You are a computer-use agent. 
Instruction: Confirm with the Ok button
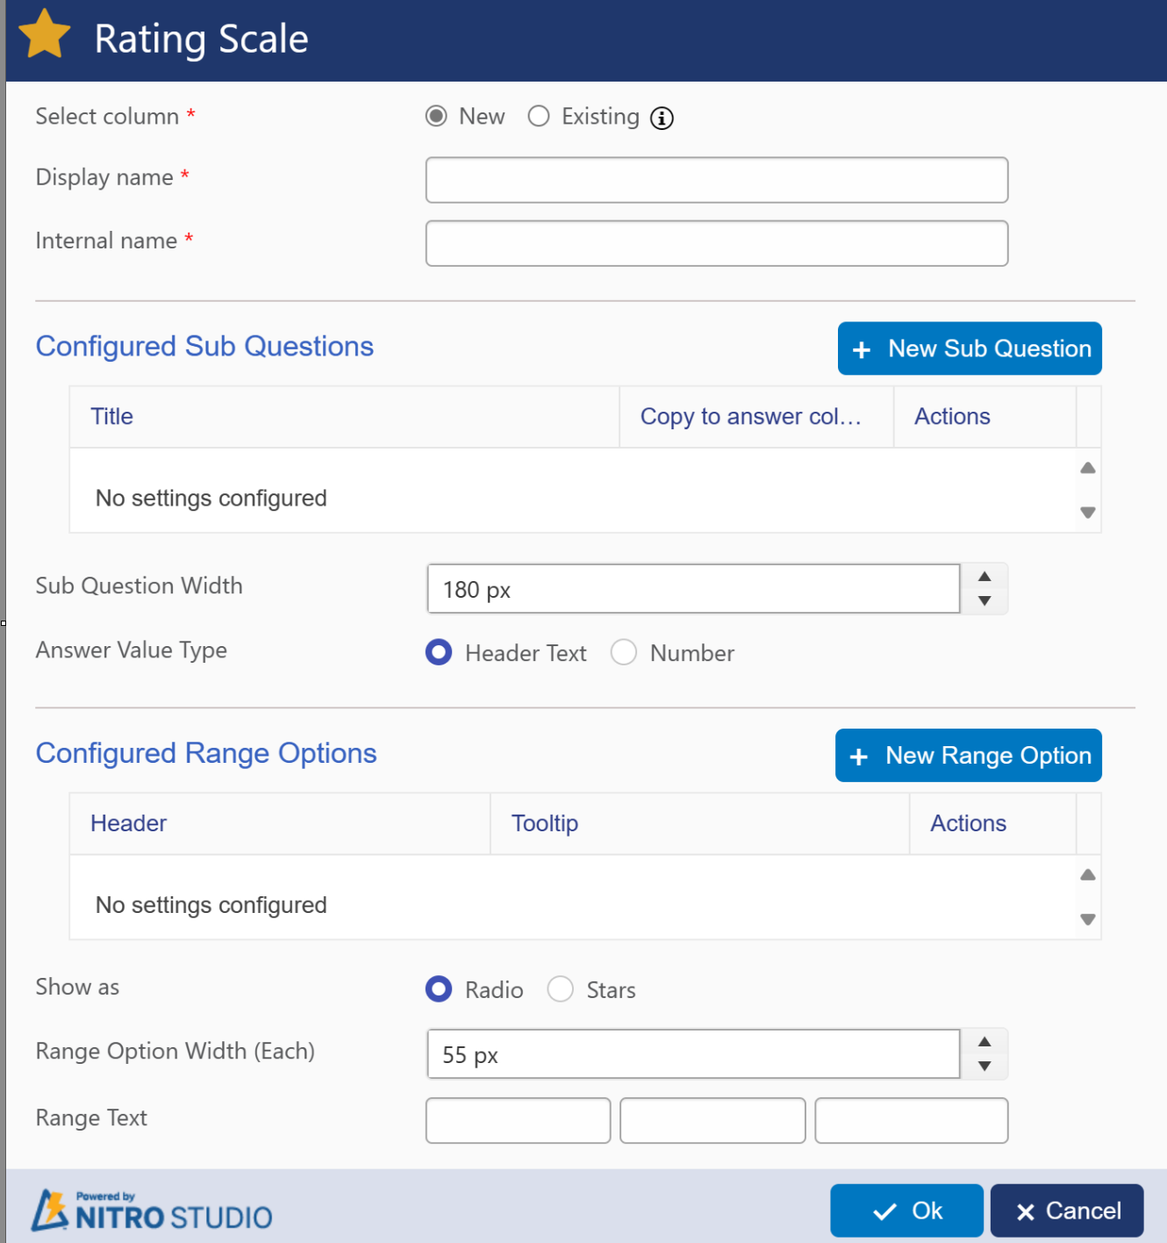click(x=906, y=1211)
